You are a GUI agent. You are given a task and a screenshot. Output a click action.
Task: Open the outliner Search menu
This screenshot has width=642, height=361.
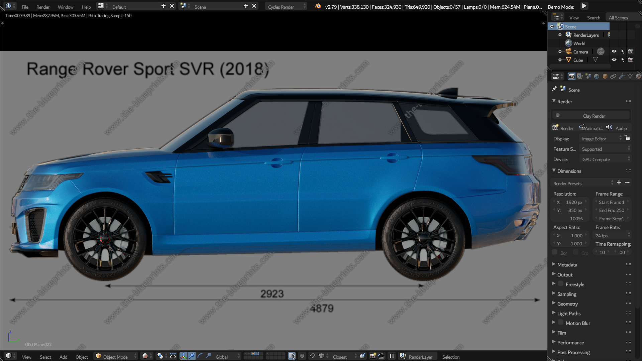594,18
